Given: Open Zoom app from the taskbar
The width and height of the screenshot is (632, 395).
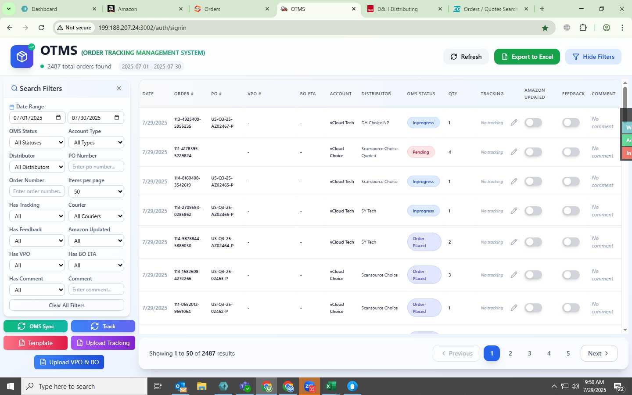Looking at the screenshot, I should tap(309, 386).
